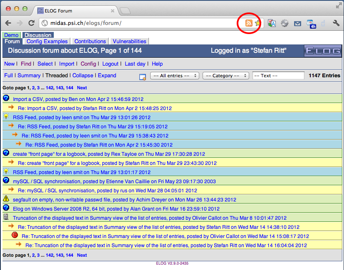Go back with the browser back arrow

pyautogui.click(x=8, y=23)
